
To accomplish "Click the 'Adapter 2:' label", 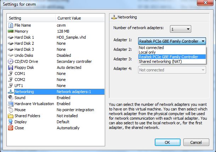I will click(x=123, y=49).
